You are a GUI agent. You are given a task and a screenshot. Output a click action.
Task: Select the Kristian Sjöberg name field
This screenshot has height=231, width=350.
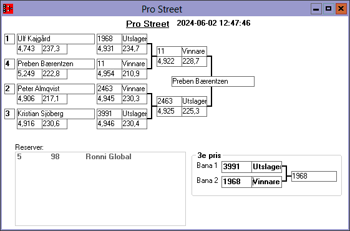pyautogui.click(x=56, y=114)
